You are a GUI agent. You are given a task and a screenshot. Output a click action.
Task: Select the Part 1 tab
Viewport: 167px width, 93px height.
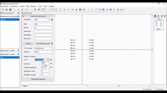[x=25, y=86]
